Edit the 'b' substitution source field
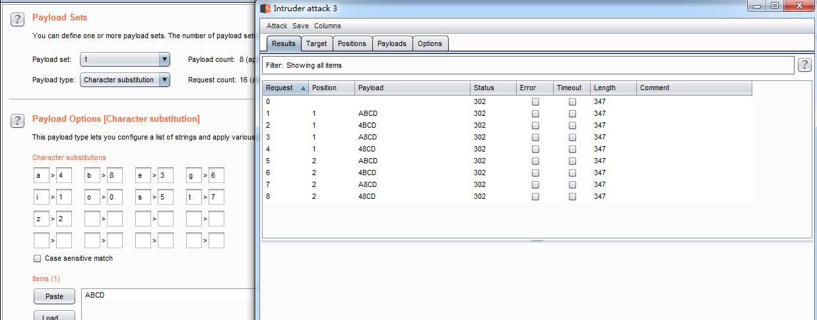The height and width of the screenshot is (320, 817). click(x=92, y=176)
